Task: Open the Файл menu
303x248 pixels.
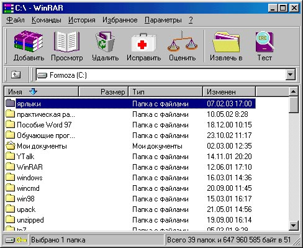Action: pyautogui.click(x=16, y=20)
